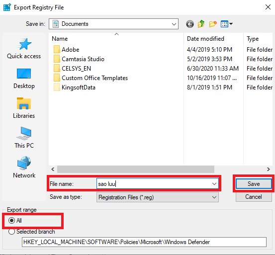Click the KingsoftData folder icon
This screenshot has width=275, height=255.
point(57,87)
